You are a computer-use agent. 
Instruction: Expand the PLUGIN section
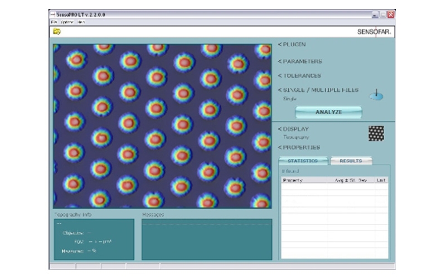tap(292, 45)
